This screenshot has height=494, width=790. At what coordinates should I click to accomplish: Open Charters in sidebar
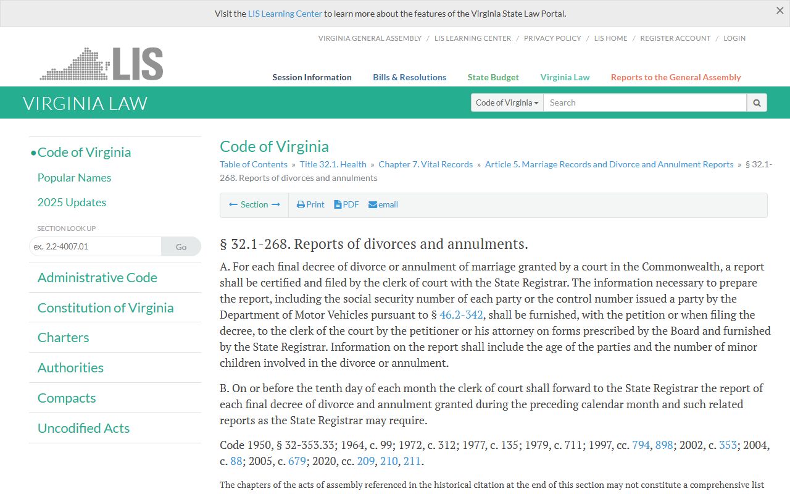click(63, 337)
